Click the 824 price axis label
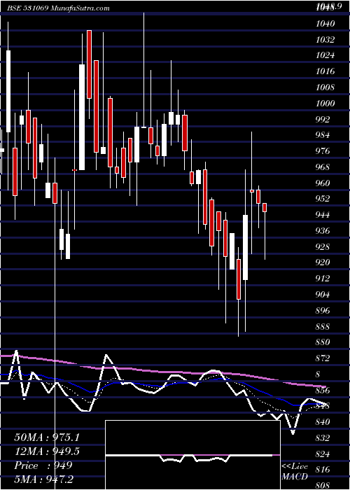This screenshot has width=350, height=490. (323, 454)
